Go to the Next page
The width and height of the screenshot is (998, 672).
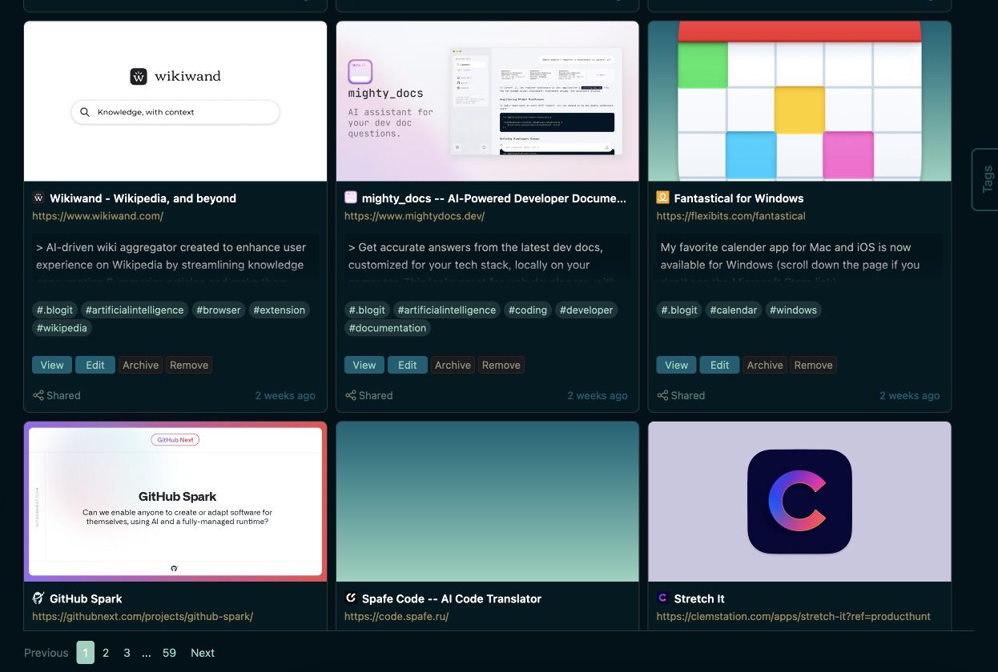click(x=203, y=653)
